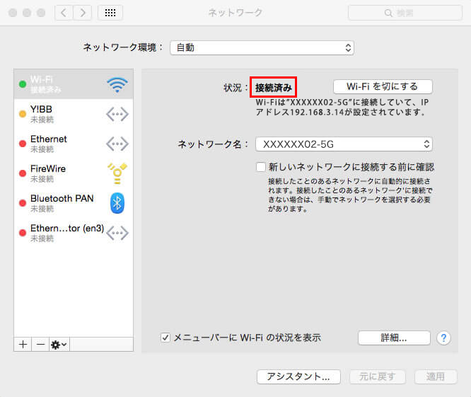Select the FireWire service row

74,173
